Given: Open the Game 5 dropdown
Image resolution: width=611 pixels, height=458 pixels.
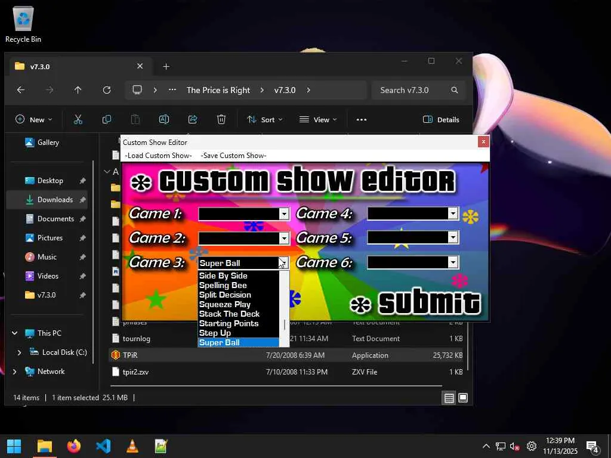Looking at the screenshot, I should pos(453,237).
